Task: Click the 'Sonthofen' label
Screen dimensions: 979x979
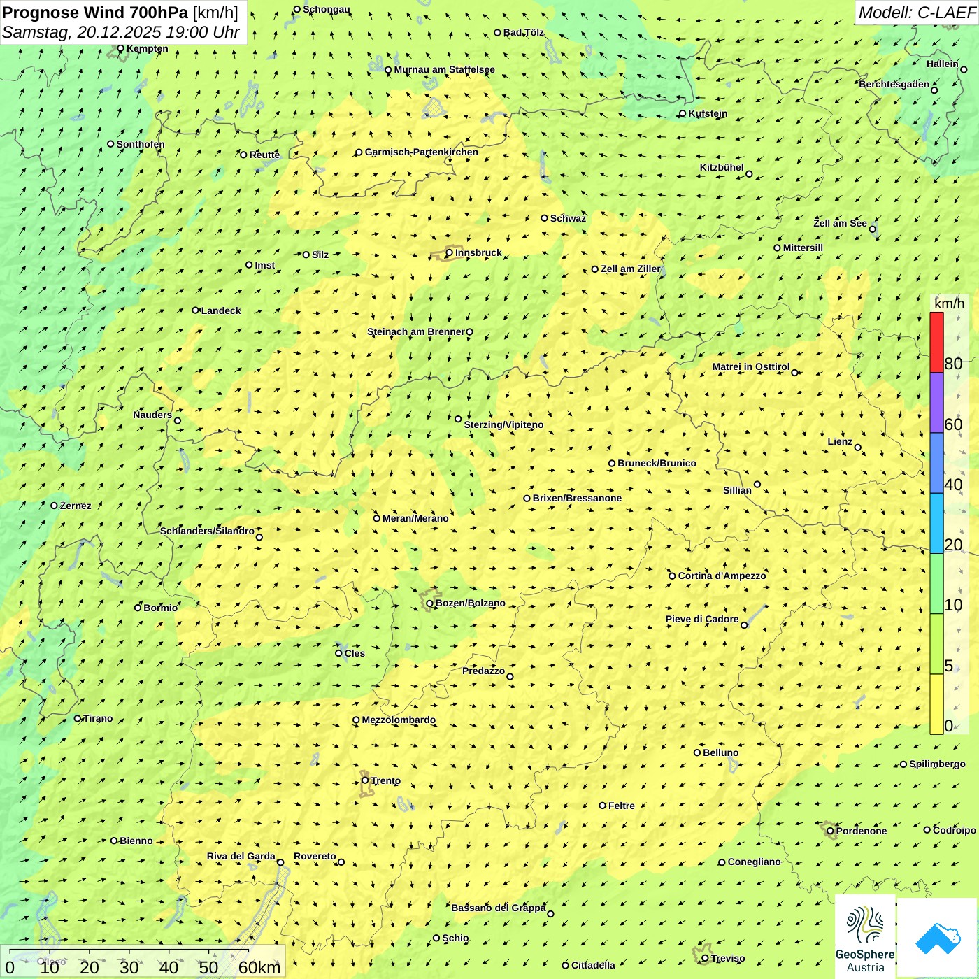Action: pyautogui.click(x=141, y=144)
